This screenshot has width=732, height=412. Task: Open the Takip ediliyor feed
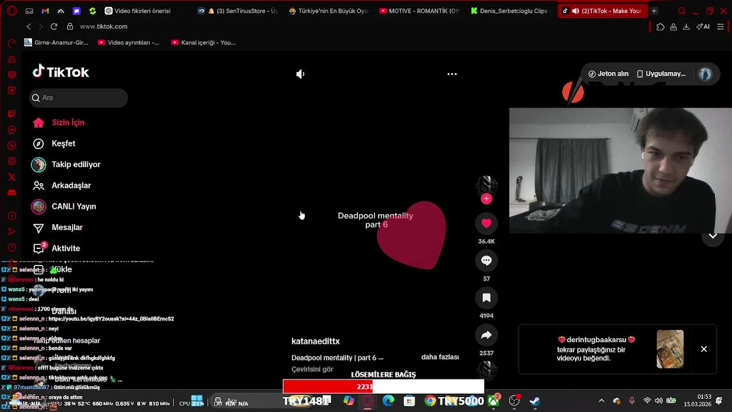coord(76,164)
